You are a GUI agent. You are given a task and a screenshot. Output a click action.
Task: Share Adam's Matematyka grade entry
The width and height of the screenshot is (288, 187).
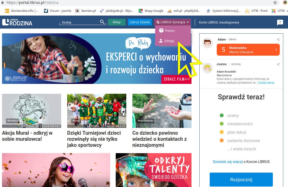[x=278, y=39]
